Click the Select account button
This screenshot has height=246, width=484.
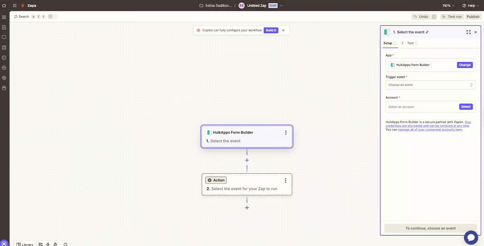pyautogui.click(x=466, y=107)
